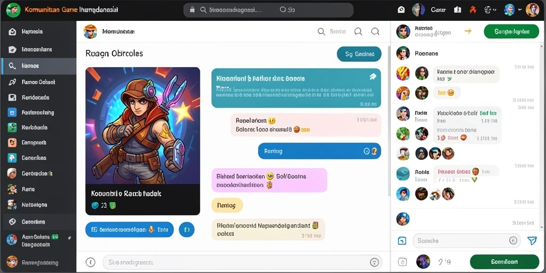Toggle the circle icon in blue message bubble
546x273 pixels.
(x=366, y=151)
